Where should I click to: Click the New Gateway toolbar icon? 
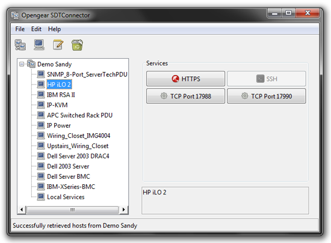pyautogui.click(x=20, y=44)
